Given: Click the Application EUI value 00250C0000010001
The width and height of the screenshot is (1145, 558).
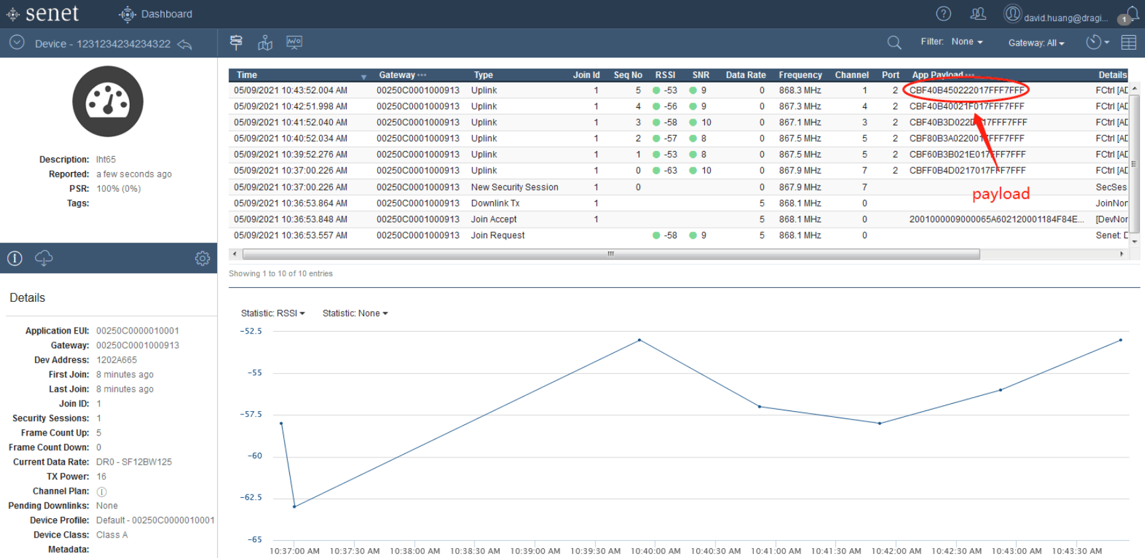Looking at the screenshot, I should (138, 331).
